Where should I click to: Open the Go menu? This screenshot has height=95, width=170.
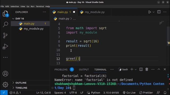[x=28, y=6]
